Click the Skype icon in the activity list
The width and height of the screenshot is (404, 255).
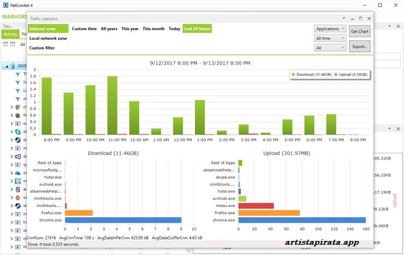click(18, 131)
